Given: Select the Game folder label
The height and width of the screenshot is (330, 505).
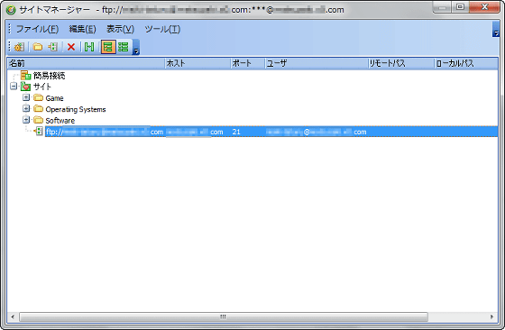Looking at the screenshot, I should coord(54,98).
